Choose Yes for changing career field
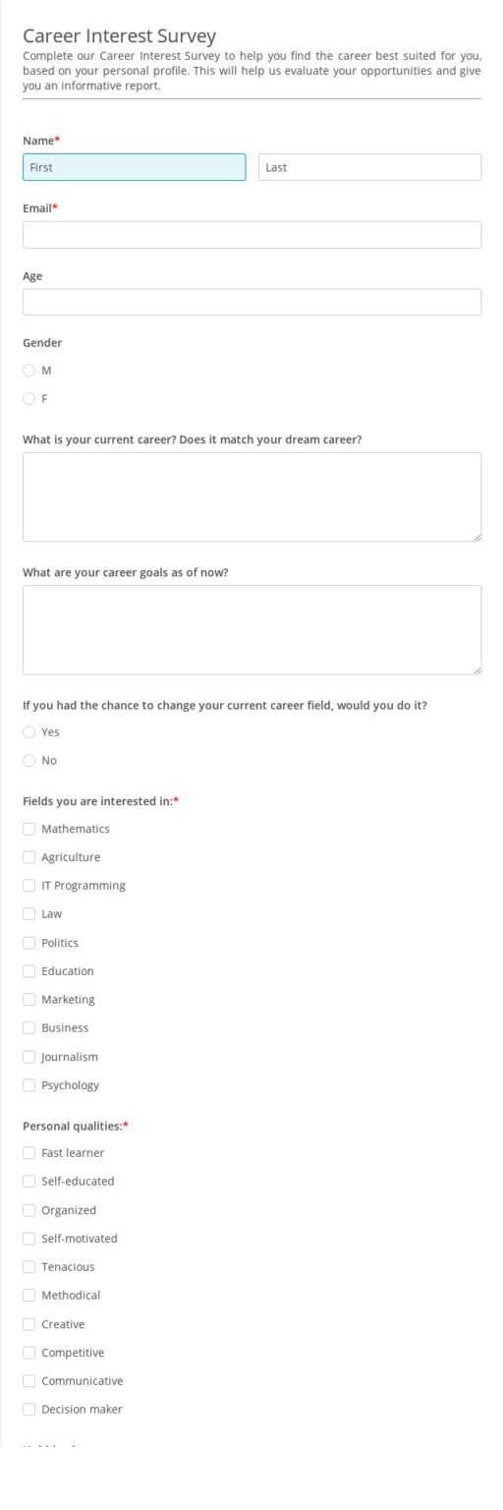The image size is (503, 1510). (x=29, y=732)
